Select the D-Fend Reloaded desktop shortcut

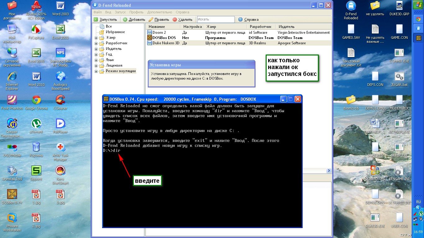click(351, 6)
